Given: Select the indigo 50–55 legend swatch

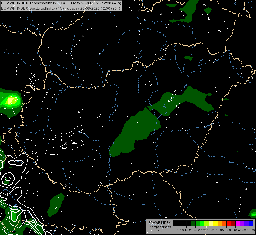Looking at the screenshot, I should pos(247,223).
